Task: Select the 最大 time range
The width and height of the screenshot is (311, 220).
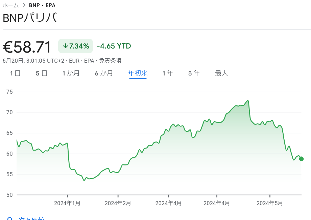Action: (x=221, y=73)
